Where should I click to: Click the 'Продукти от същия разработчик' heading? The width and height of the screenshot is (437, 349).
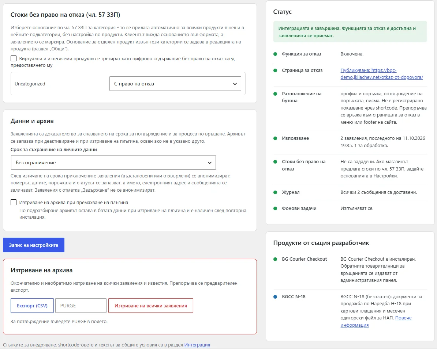point(321,243)
